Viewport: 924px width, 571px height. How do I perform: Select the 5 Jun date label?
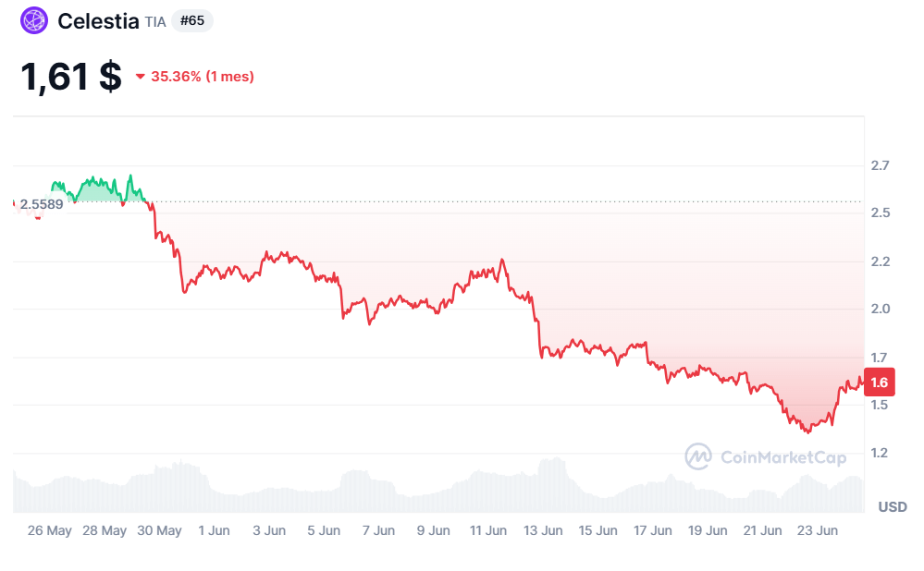pos(324,530)
